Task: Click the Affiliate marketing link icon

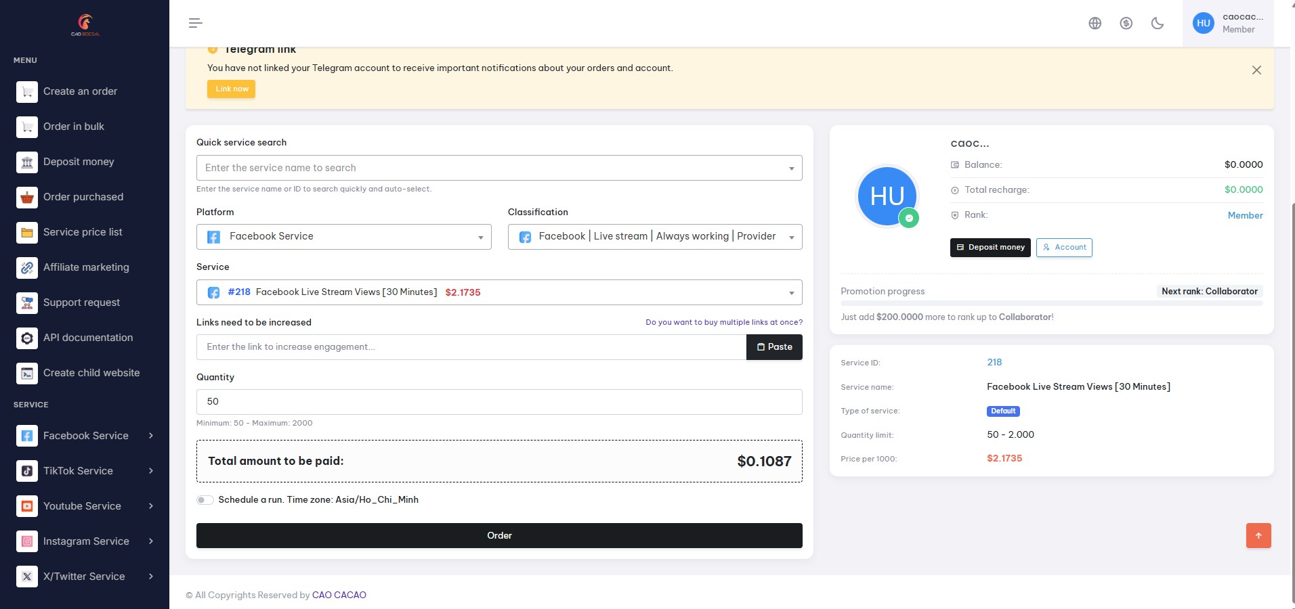Action: pos(27,267)
